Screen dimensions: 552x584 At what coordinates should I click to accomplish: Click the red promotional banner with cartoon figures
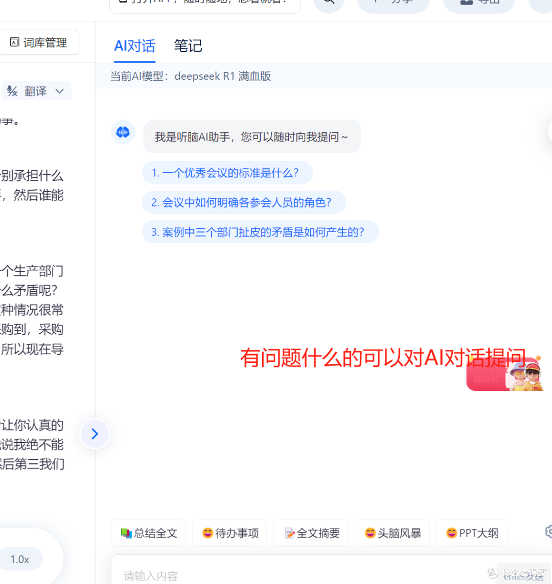tap(504, 373)
